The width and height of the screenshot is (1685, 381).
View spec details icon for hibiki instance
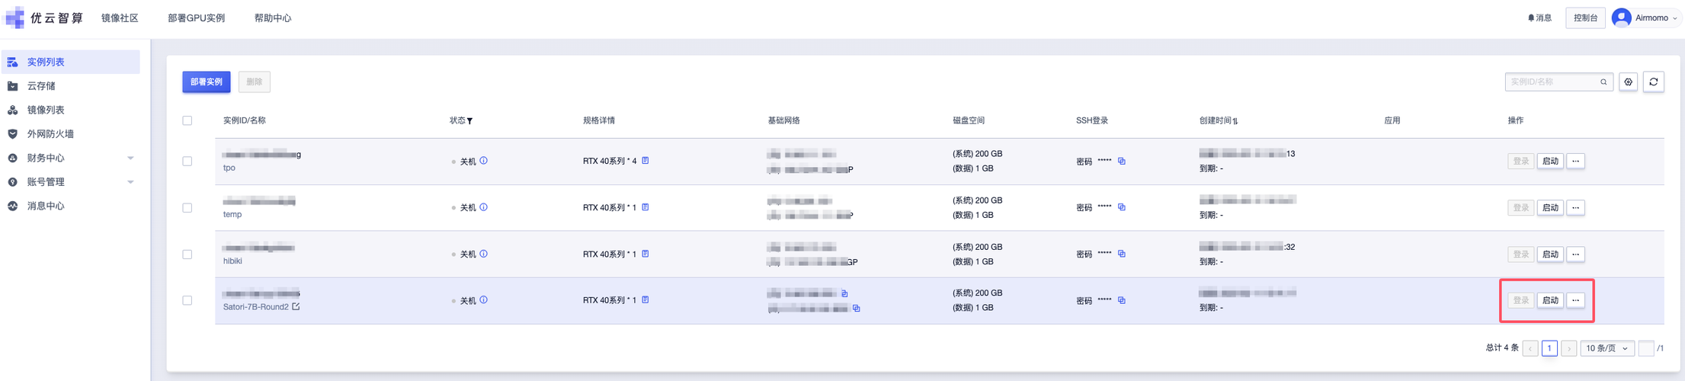[x=645, y=254]
